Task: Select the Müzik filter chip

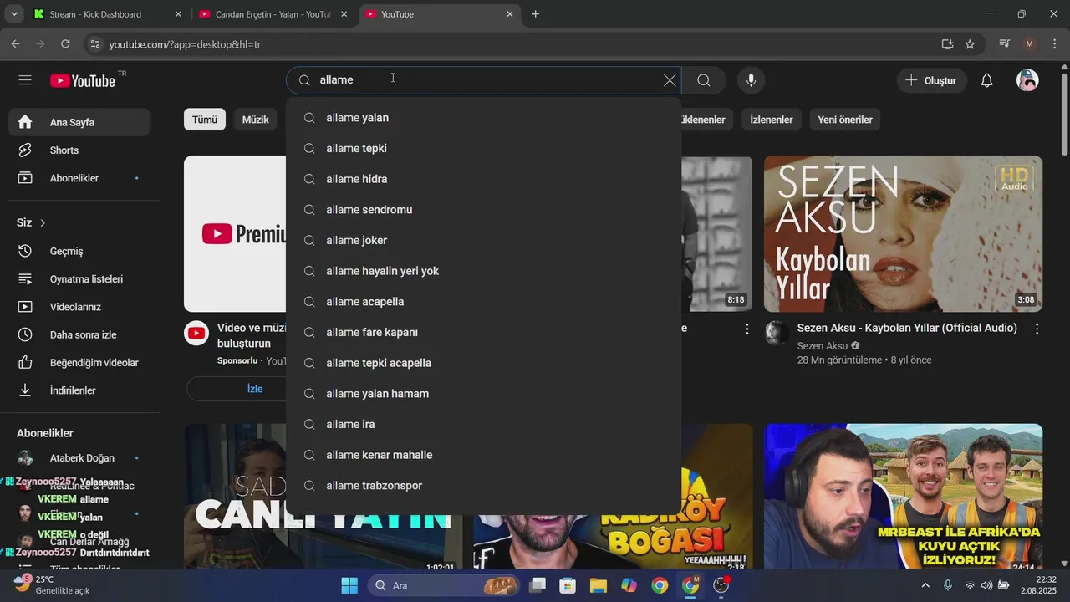Action: pos(255,120)
